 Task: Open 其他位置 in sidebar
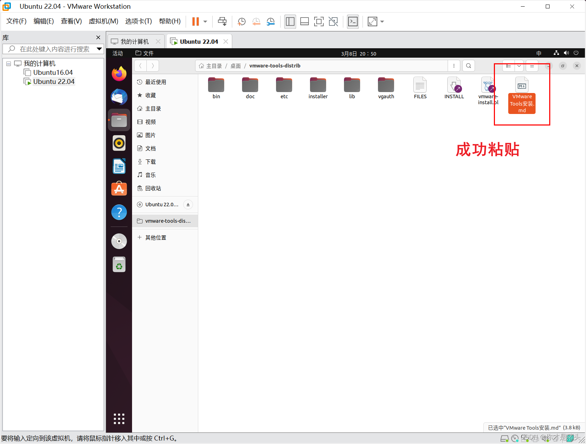click(165, 237)
